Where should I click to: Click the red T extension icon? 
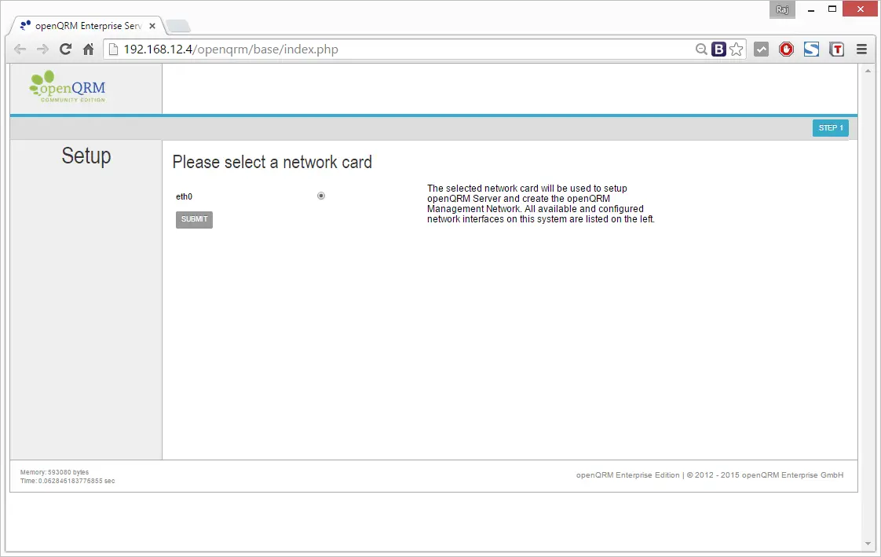836,49
